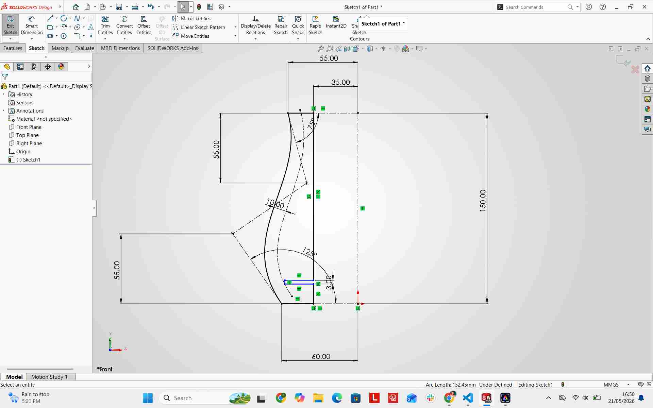
Task: Open the Move Entities dropdown arrow
Action: [235, 36]
